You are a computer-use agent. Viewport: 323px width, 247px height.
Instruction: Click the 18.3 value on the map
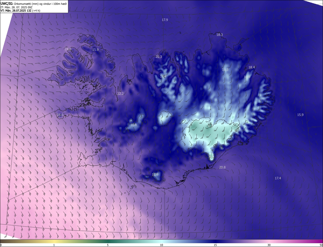point(220,35)
